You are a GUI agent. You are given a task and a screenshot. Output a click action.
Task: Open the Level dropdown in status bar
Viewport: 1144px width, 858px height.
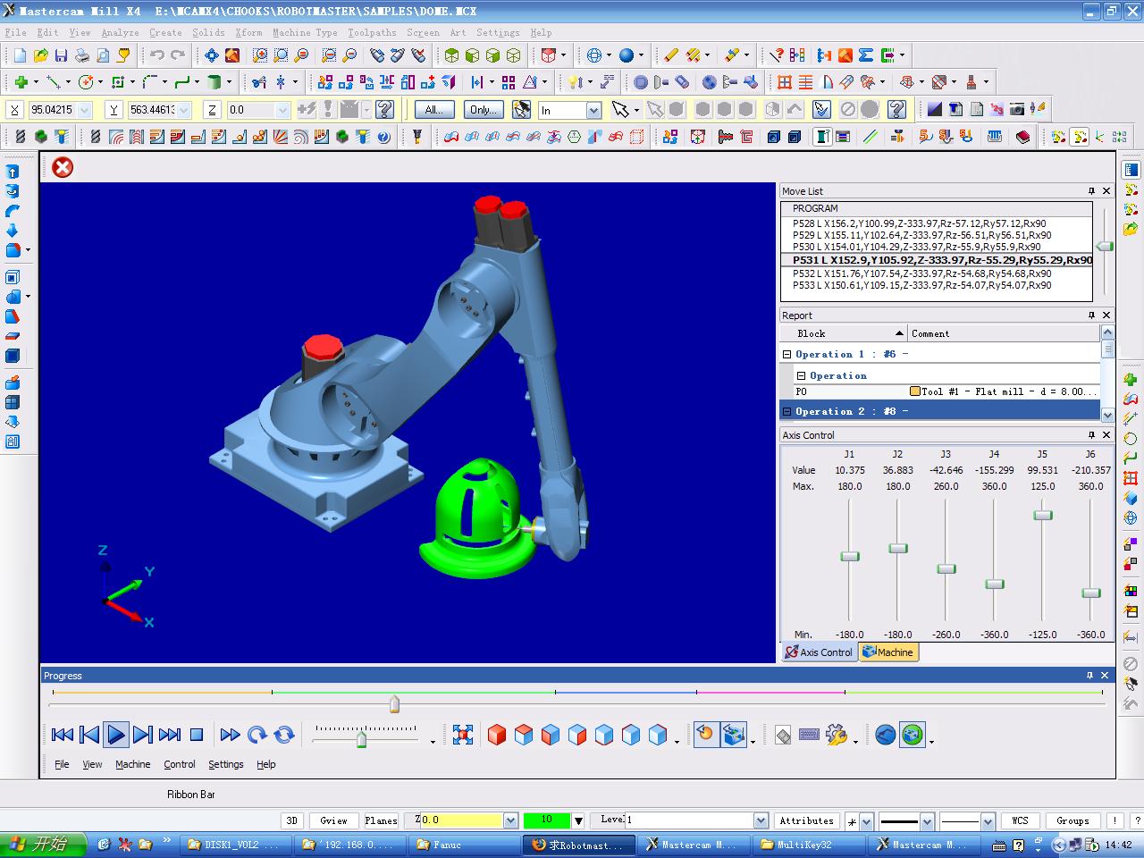[x=761, y=820]
